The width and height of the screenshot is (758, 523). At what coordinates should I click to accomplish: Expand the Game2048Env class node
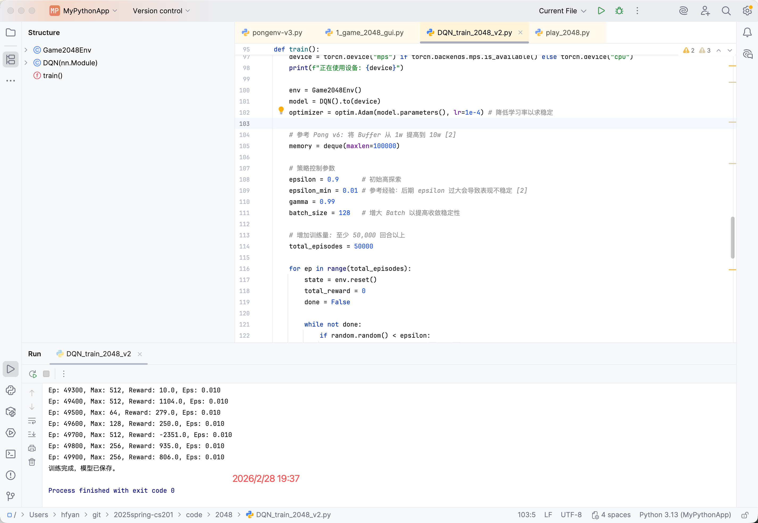pos(26,50)
